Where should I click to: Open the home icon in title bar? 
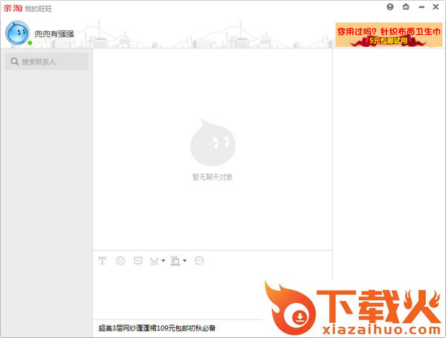click(x=405, y=7)
